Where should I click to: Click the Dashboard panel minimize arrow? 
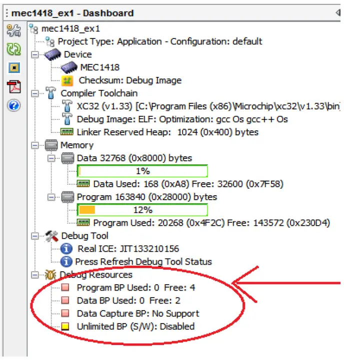point(338,12)
